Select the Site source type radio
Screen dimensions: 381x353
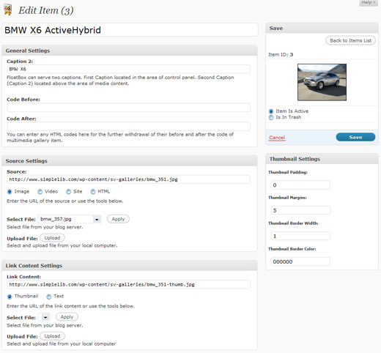(69, 192)
